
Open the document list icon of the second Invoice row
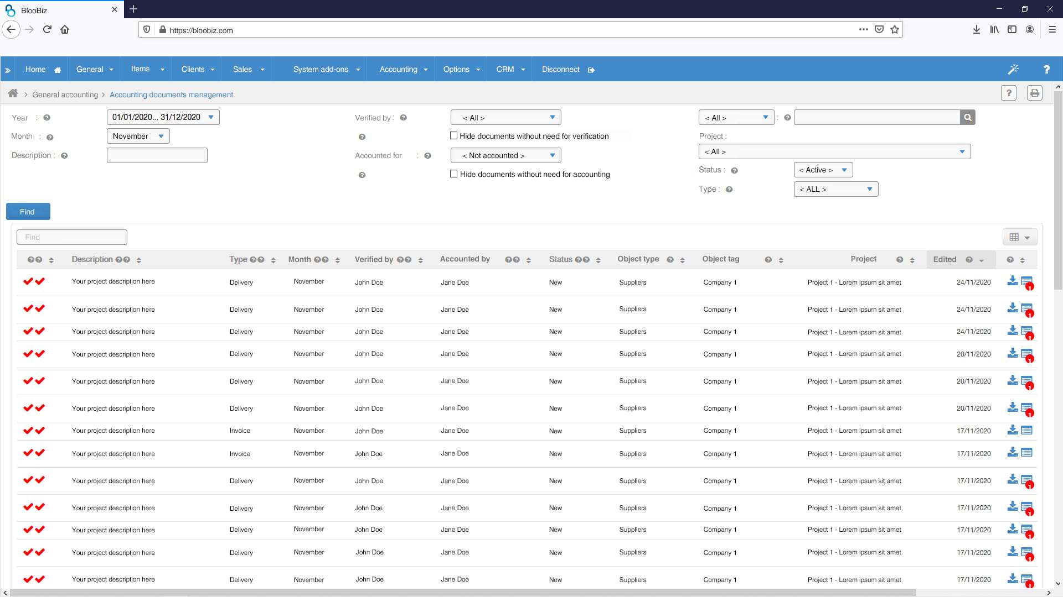1026,452
